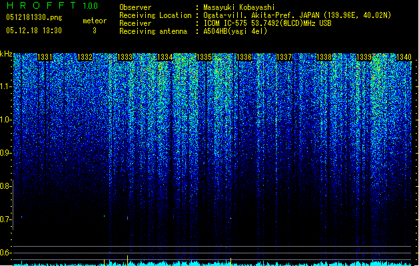Click the 1331 time marker

coord(45,57)
